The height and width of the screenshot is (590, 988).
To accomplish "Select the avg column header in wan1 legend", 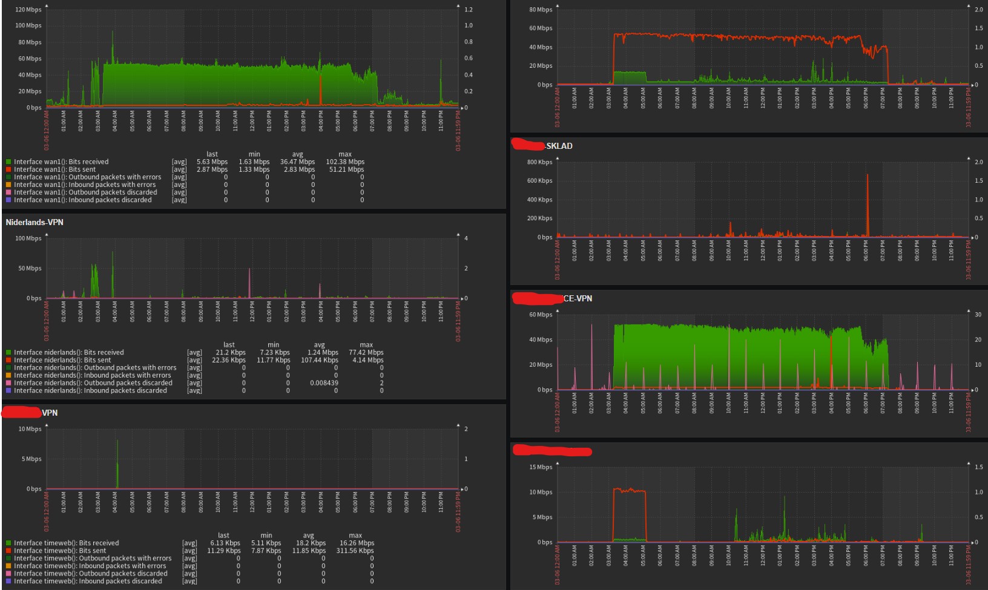I will pos(298,154).
